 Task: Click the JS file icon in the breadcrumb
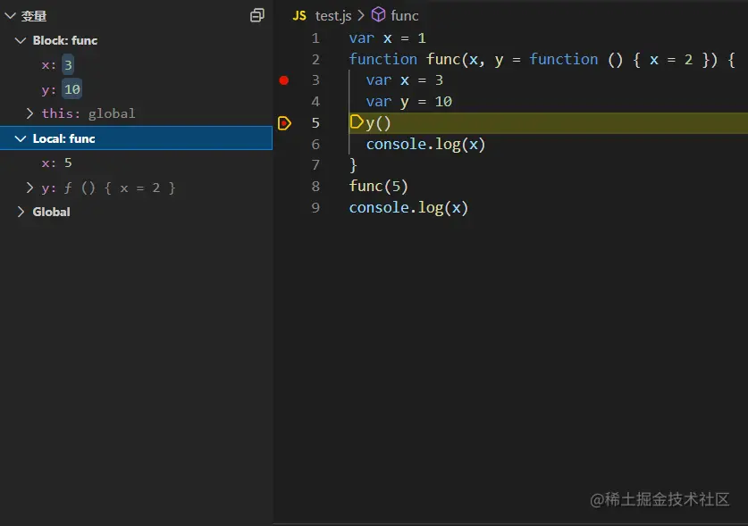coord(299,16)
